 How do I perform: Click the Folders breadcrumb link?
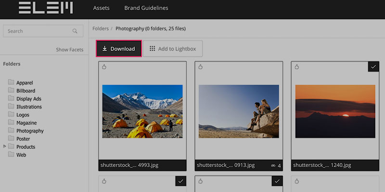click(101, 29)
